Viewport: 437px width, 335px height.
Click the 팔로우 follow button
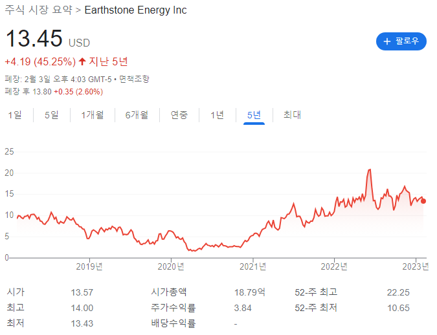(401, 41)
